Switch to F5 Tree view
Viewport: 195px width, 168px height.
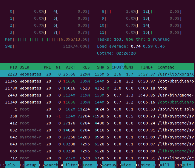tap(87, 165)
